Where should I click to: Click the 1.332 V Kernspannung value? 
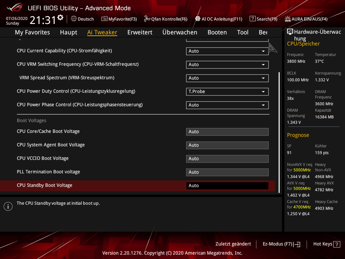[x=322, y=80]
